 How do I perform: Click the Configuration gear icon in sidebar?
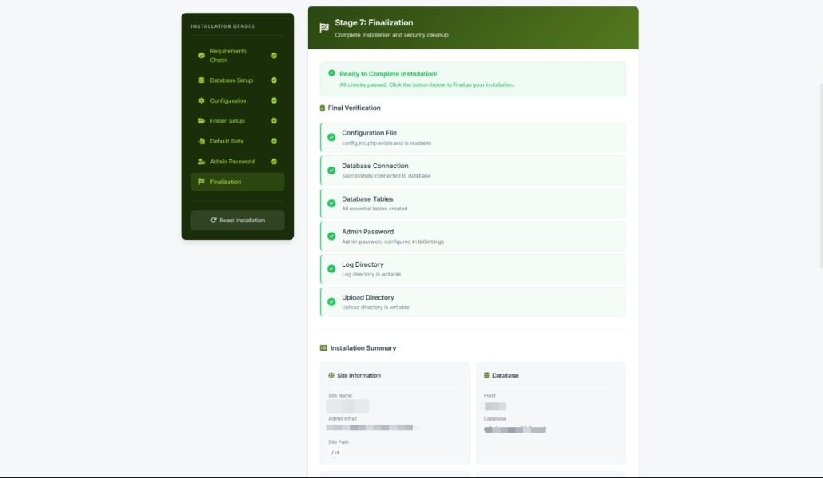pyautogui.click(x=202, y=100)
